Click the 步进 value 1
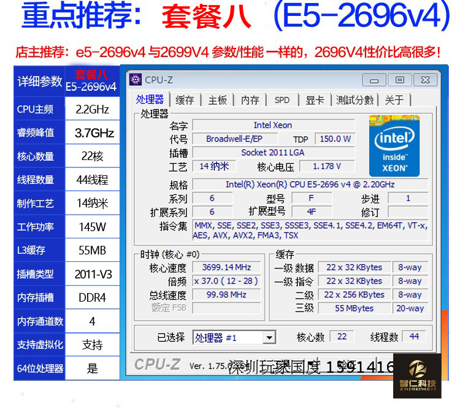 click(408, 198)
